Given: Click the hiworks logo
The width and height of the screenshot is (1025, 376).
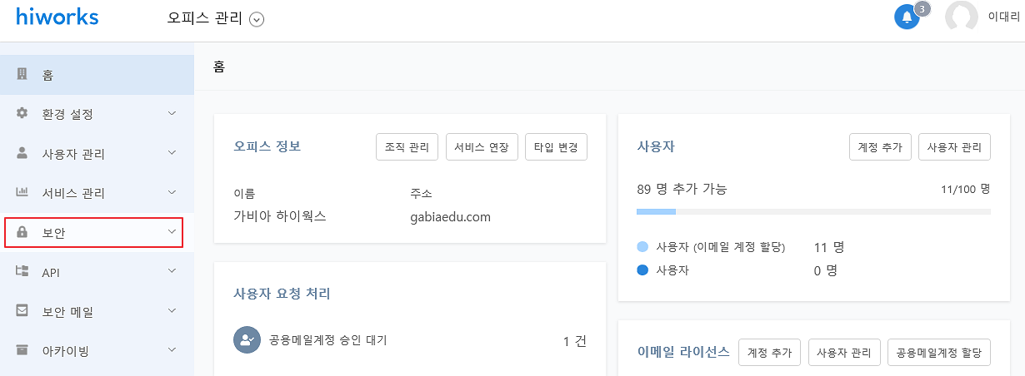Looking at the screenshot, I should coord(57,17).
